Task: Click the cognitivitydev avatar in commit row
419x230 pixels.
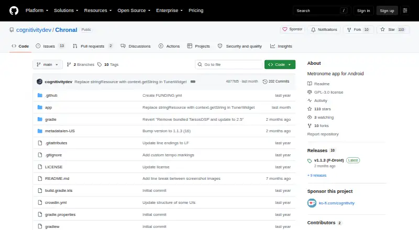Action: pyautogui.click(x=40, y=82)
